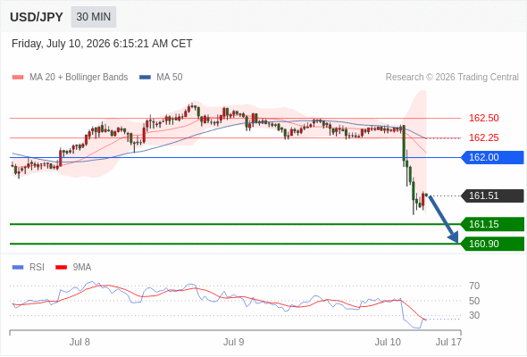This screenshot has height=357, width=527.
Task: Select the black 161.51 current price tag
Action: coord(492,195)
